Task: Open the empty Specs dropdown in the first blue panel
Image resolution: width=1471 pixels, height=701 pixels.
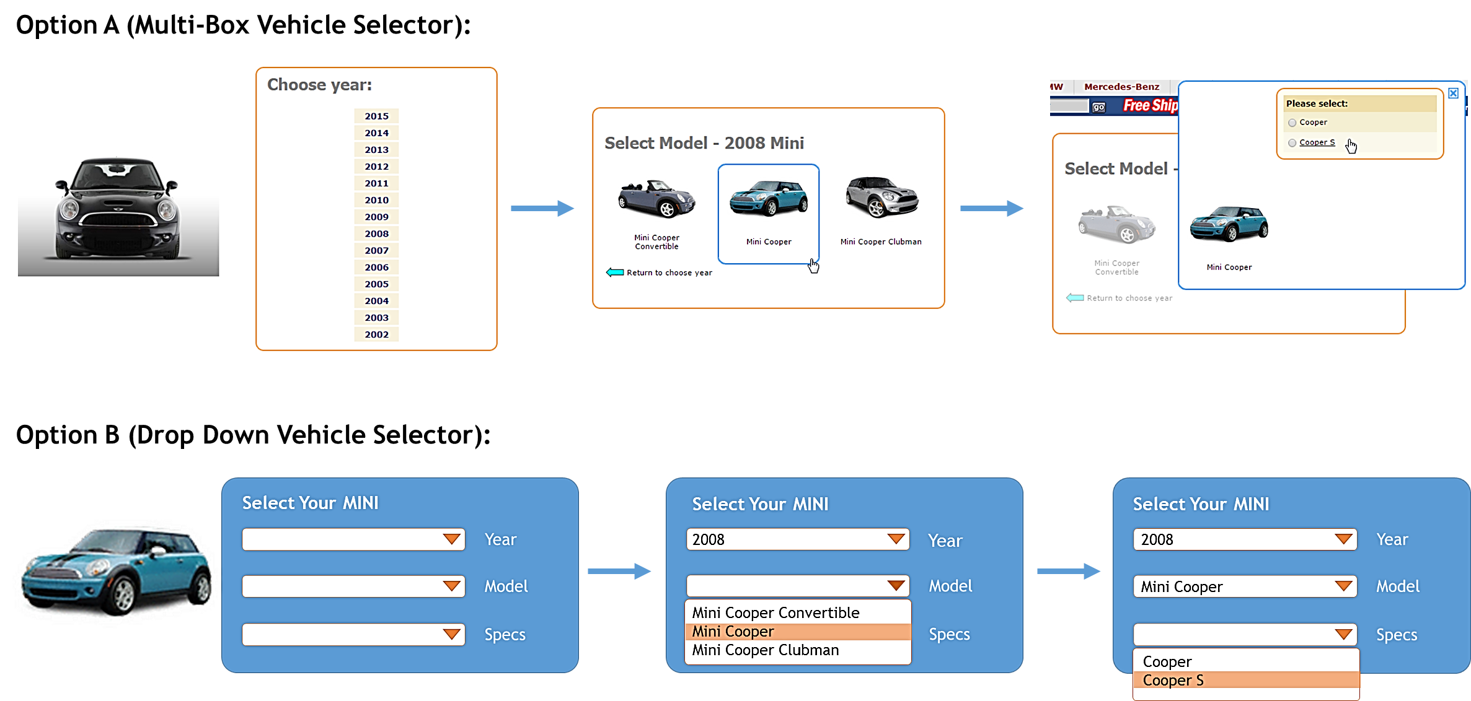Action: pos(353,635)
